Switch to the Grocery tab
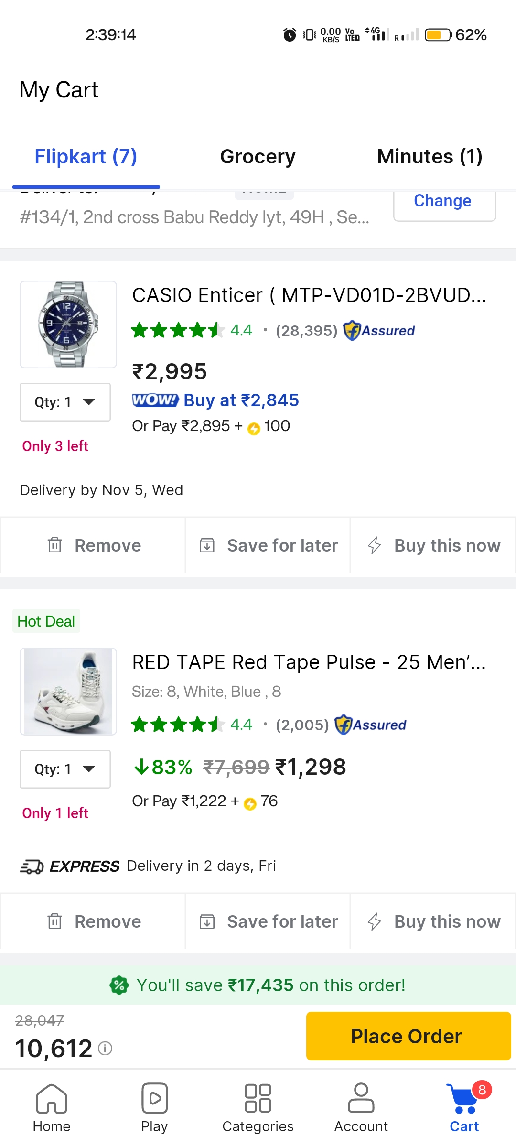The width and height of the screenshot is (516, 1147). point(258,157)
